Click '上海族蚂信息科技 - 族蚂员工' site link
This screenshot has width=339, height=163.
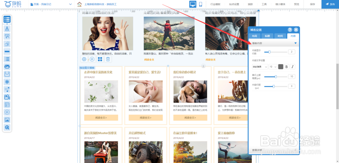coord(101,4)
